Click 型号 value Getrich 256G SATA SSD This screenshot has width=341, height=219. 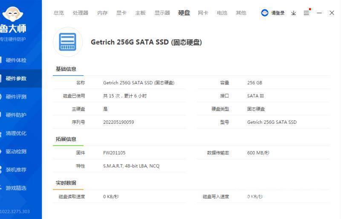(272, 122)
